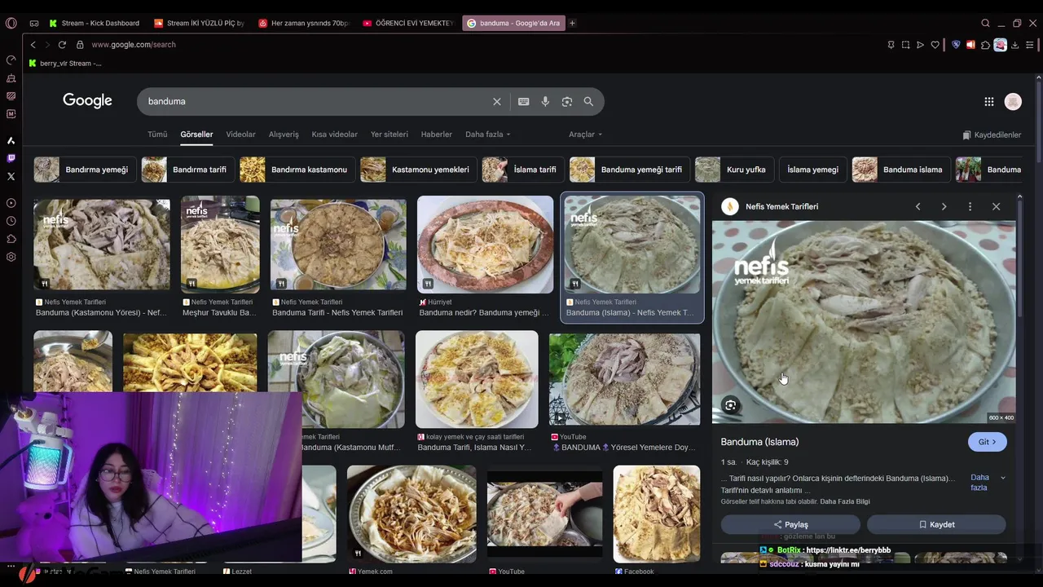Viewport: 1043px width, 587px height.
Task: Open Twitch panel in the sidebar
Action: (x=11, y=158)
